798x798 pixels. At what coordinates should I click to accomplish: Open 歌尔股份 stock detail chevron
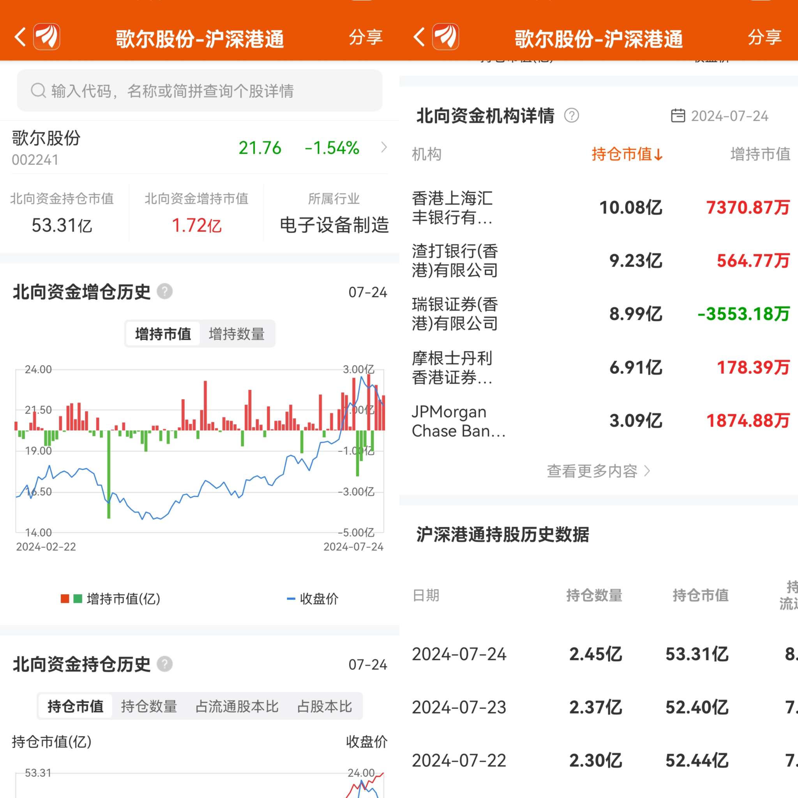point(384,147)
